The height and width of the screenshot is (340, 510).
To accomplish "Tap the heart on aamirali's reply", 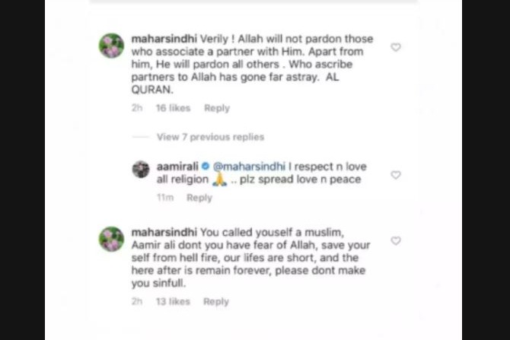I will (x=396, y=175).
